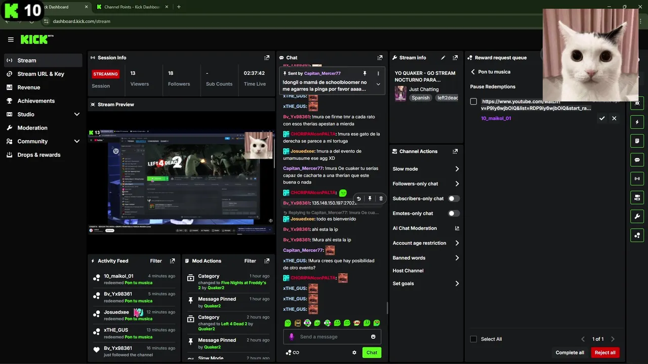Delete the hovered CHORIPANconPALTA chat message
This screenshot has width=648, height=364.
[x=381, y=199]
